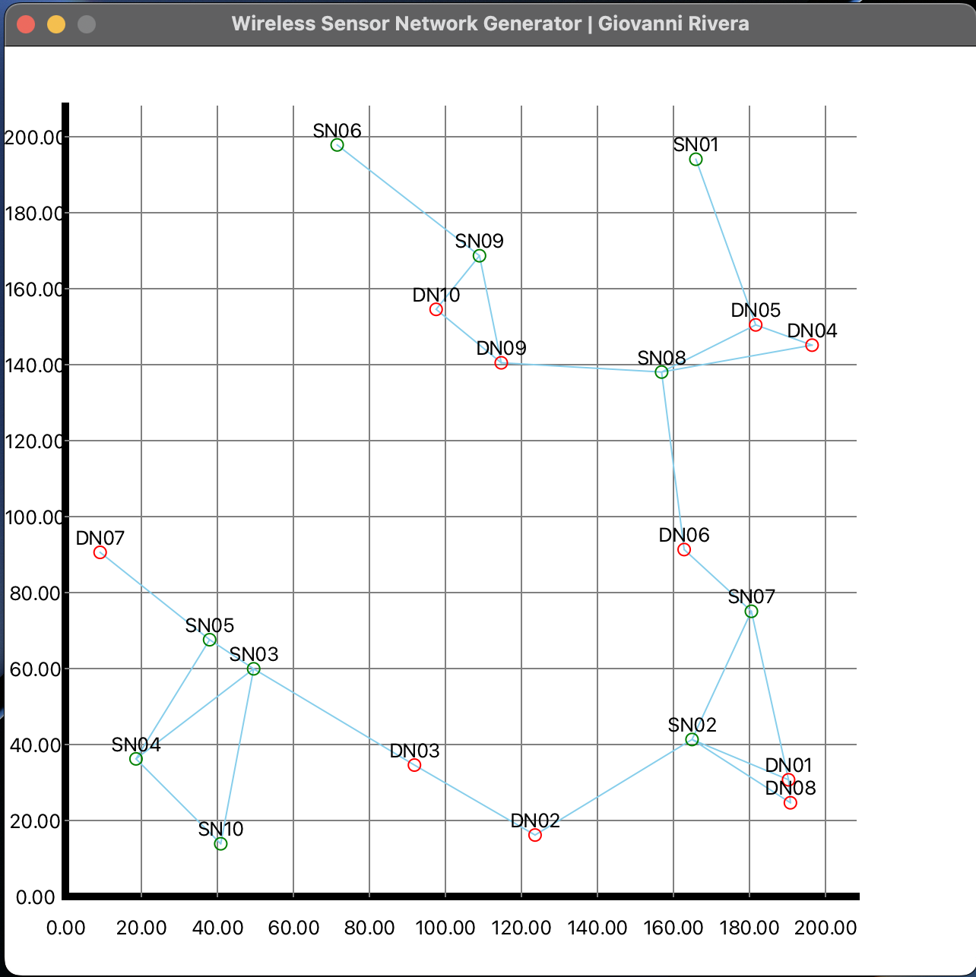Click the DN03 data node marker
Screen dimensions: 976x977
pos(414,765)
